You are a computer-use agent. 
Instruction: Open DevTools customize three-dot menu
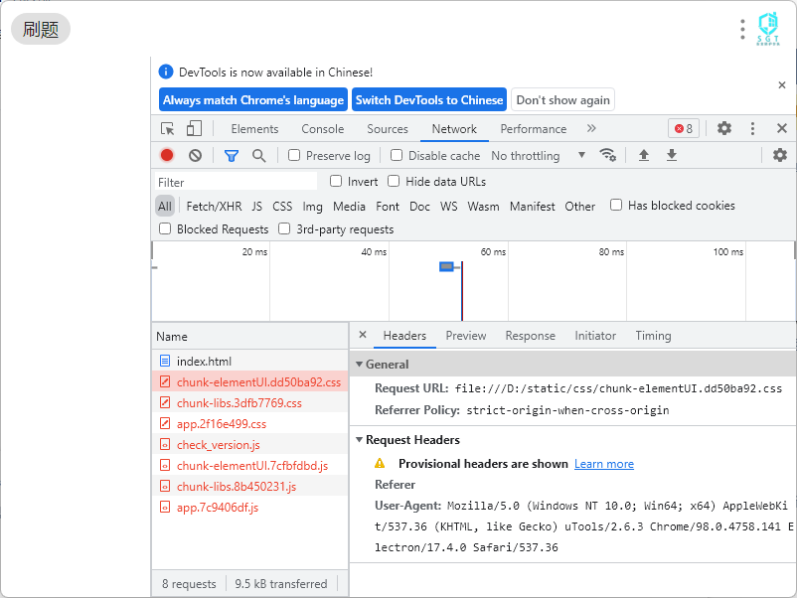click(x=753, y=128)
